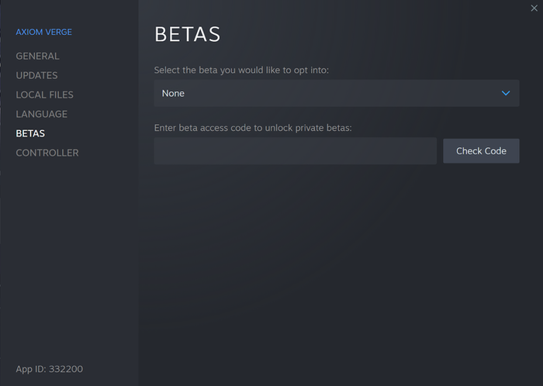543x386 pixels.
Task: Click the word None in beta selector
Action: pos(173,94)
